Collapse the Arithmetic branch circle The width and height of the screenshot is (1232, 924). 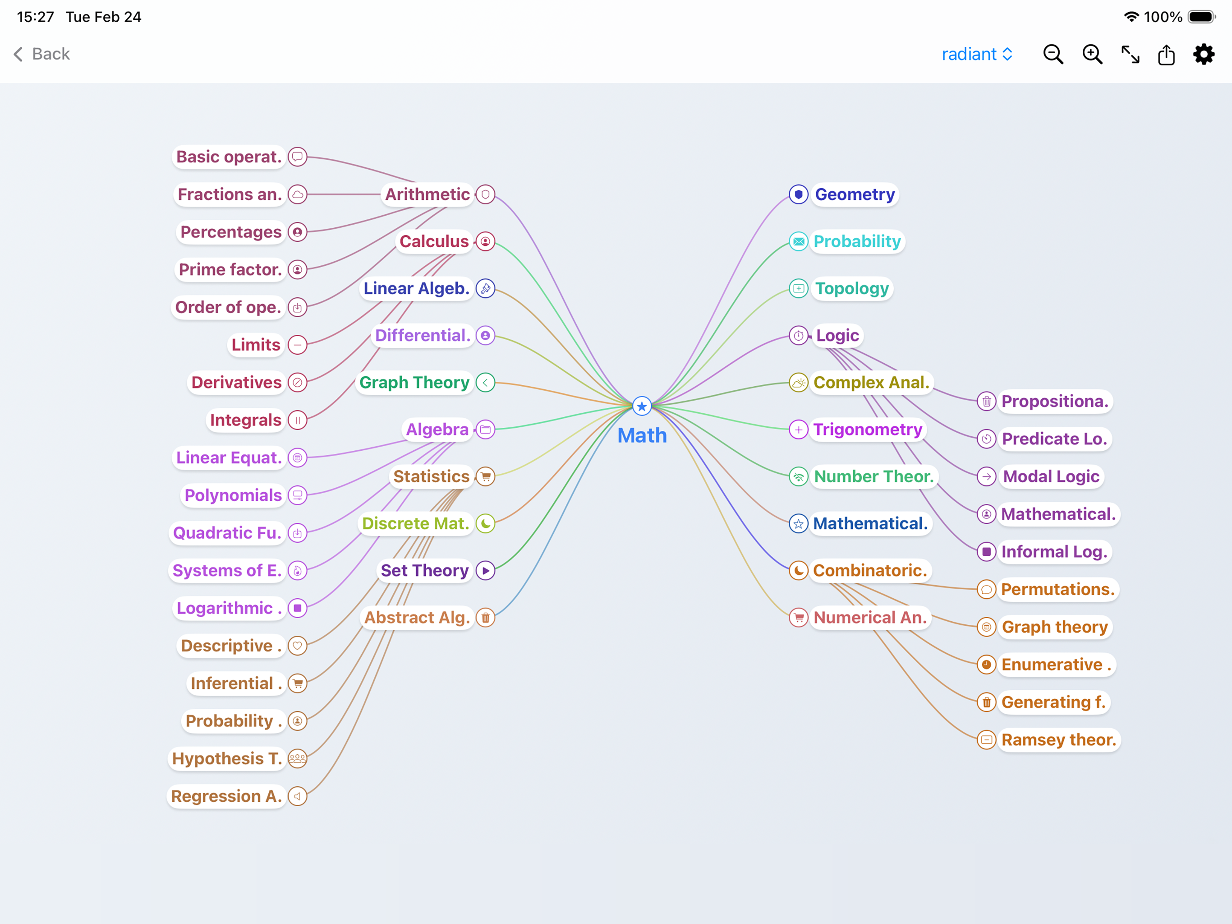pos(485,194)
